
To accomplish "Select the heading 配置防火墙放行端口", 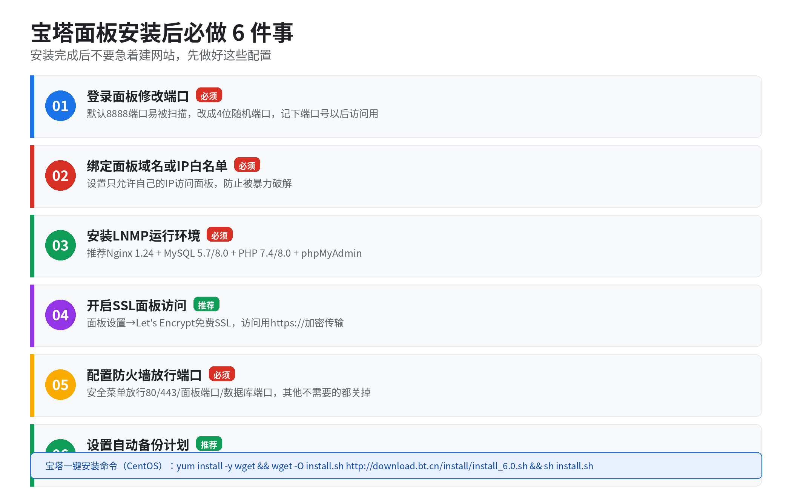I will tap(144, 375).
